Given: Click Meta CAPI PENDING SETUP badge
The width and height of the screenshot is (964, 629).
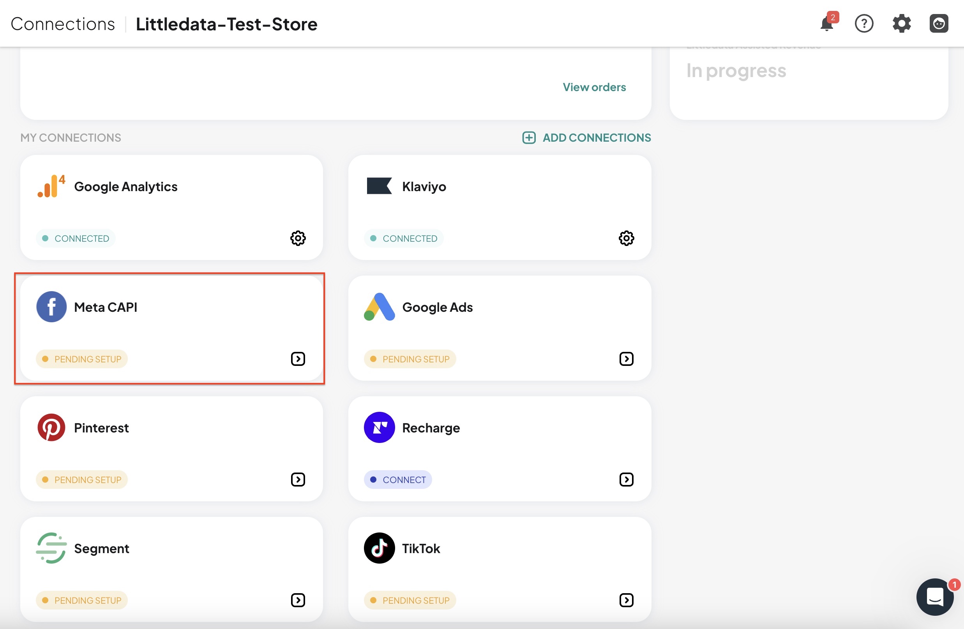Looking at the screenshot, I should 82,359.
